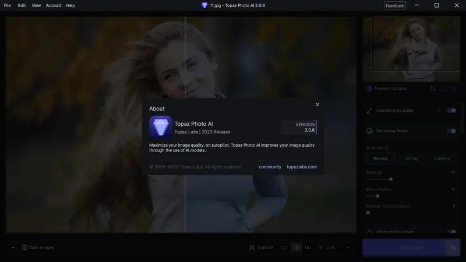The image size is (466, 262).
Task: Close the About dialog
Action: pyautogui.click(x=317, y=105)
